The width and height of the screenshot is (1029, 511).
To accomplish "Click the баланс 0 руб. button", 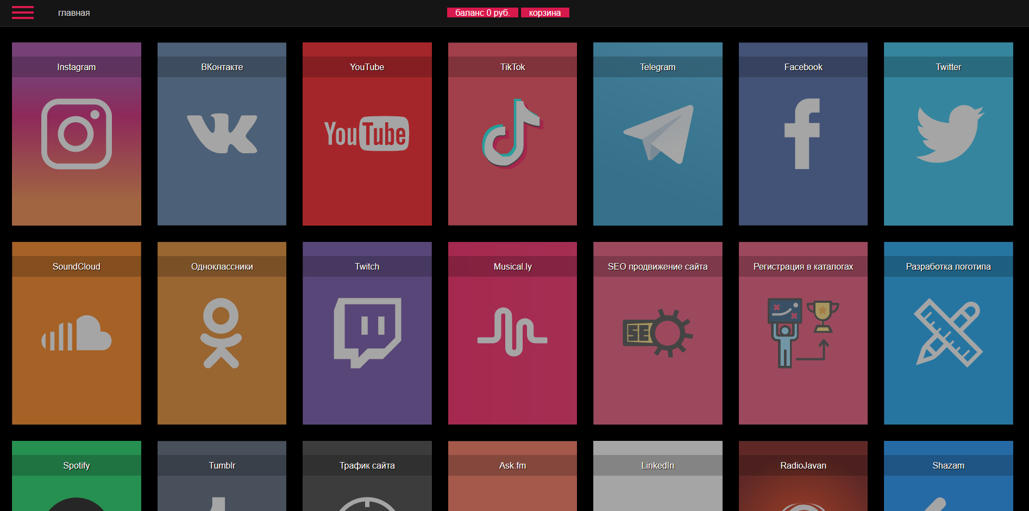I will pos(482,13).
